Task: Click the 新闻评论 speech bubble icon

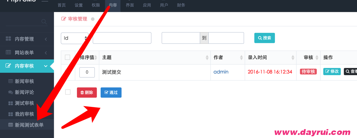Action: tap(11, 92)
